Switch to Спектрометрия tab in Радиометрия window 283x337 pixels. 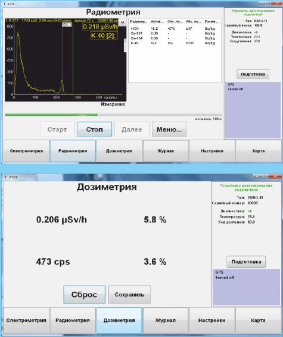pyautogui.click(x=26, y=151)
